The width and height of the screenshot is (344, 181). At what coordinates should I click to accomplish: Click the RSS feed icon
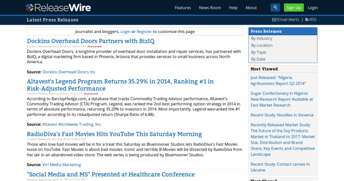(307, 20)
